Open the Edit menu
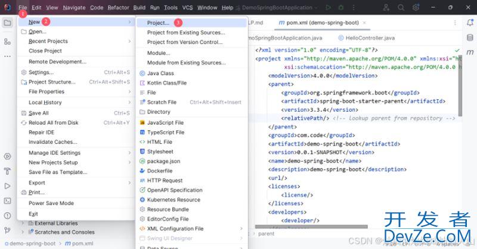 [36, 8]
